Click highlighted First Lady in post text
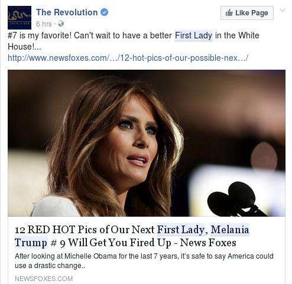 (x=194, y=35)
